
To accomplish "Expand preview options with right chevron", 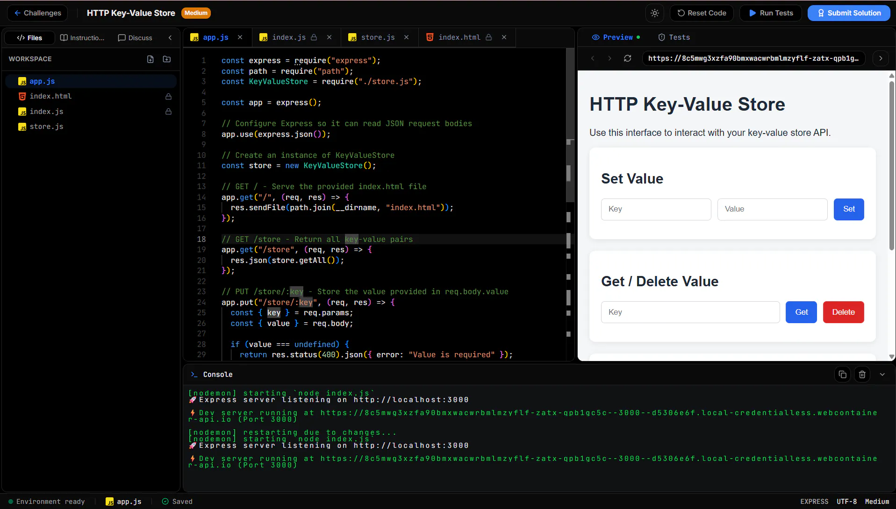I will tap(881, 58).
